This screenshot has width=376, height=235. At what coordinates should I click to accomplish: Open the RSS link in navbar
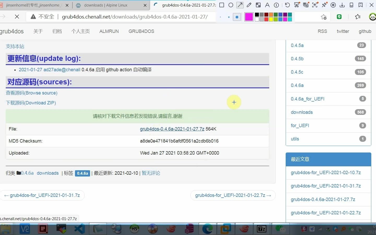coord(322,31)
